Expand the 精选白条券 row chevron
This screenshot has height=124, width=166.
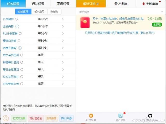(x=63, y=41)
